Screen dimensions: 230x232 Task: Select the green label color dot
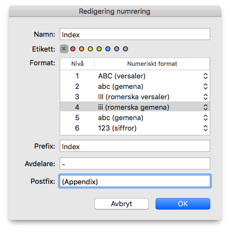tap(99, 49)
